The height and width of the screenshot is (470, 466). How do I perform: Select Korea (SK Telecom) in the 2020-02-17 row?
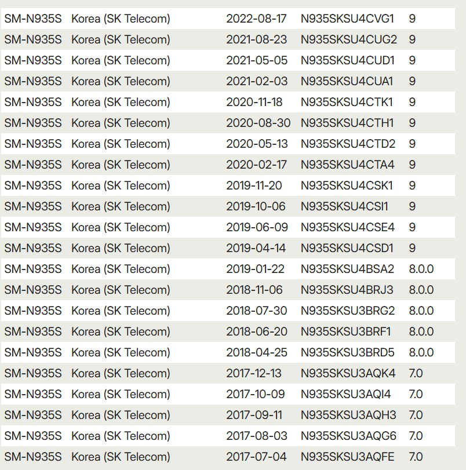tap(121, 165)
